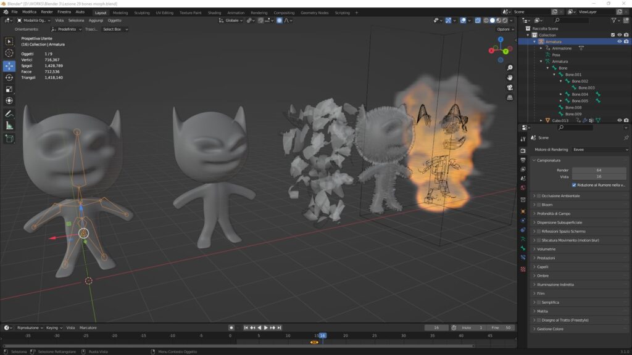Enable Sfocatura Movimento checkbox
632x355 pixels.
click(539, 240)
